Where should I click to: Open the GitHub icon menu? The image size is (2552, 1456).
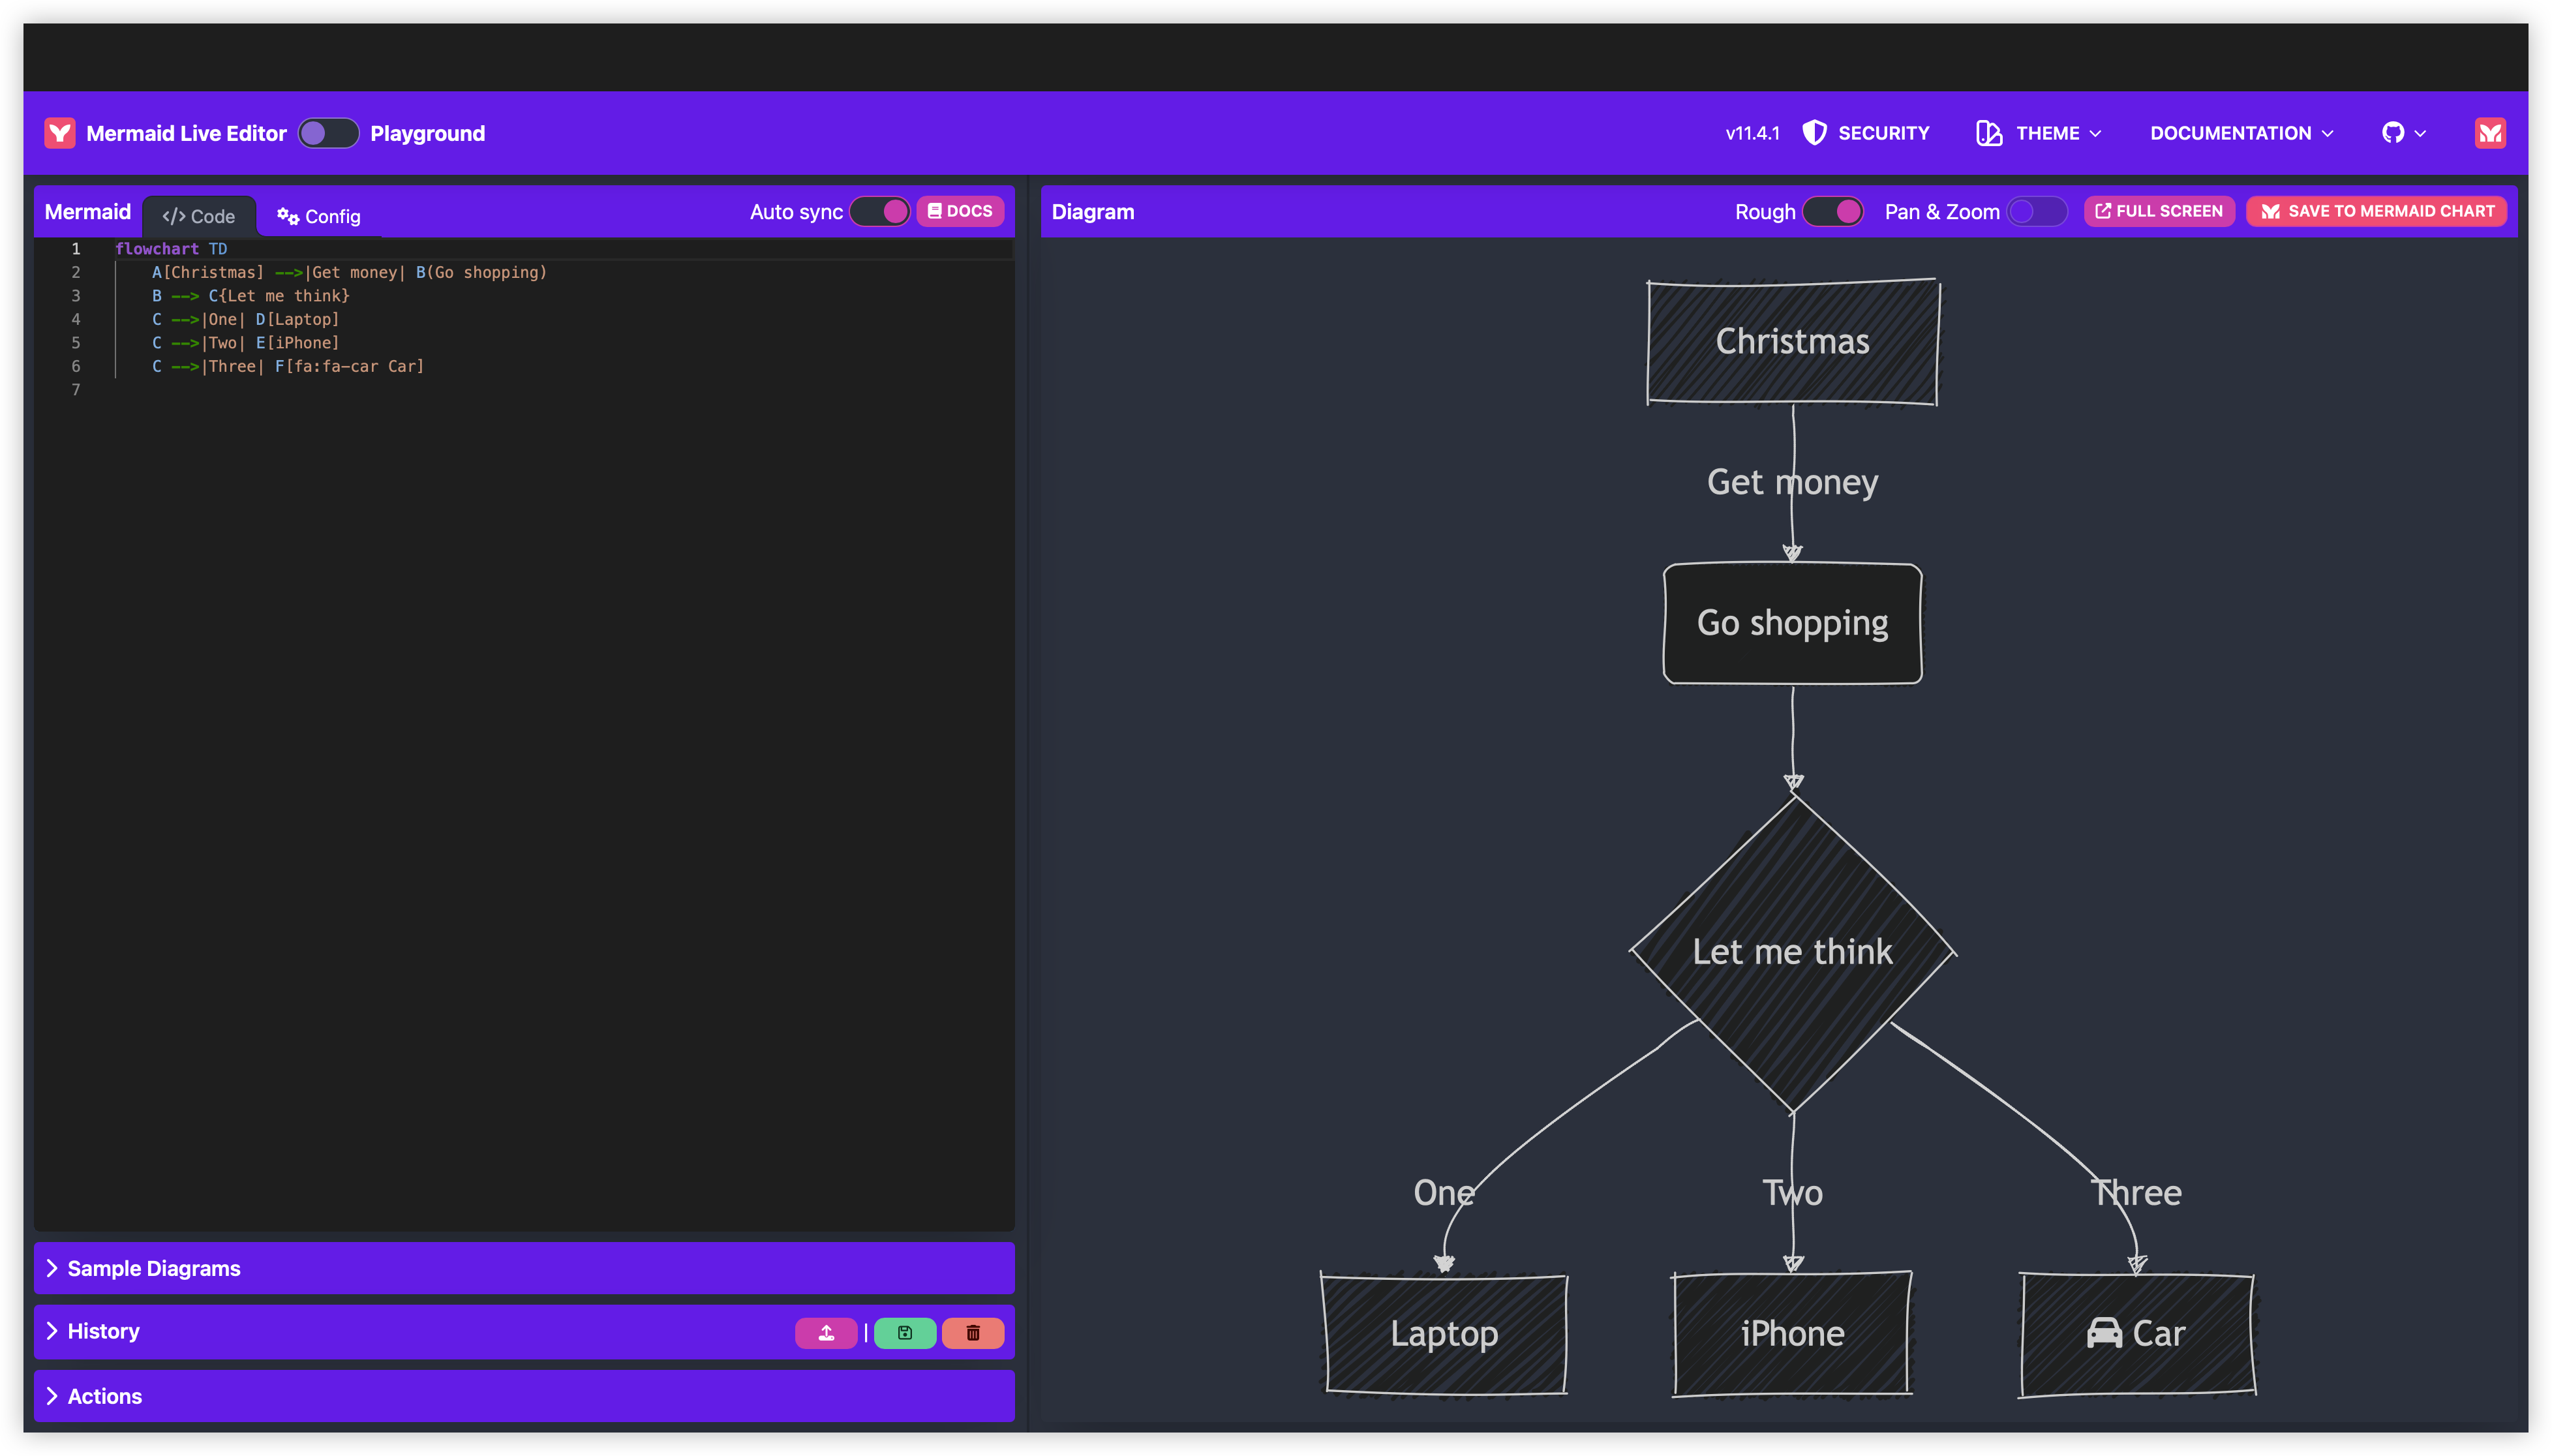(x=2403, y=133)
